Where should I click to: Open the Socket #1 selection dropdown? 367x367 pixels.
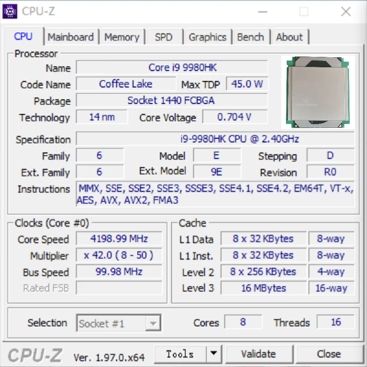[x=119, y=323]
